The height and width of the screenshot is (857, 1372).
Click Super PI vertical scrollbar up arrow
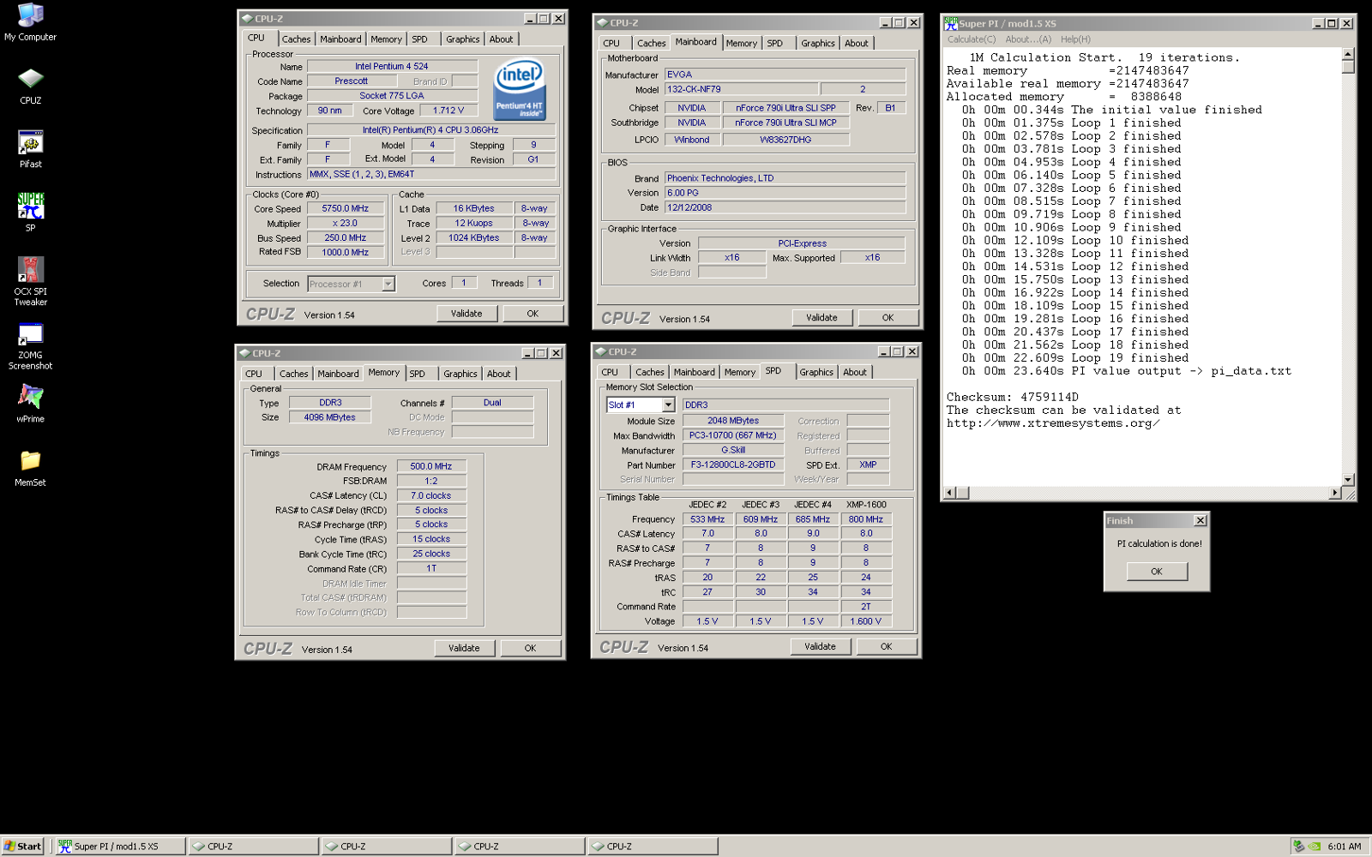click(x=1348, y=54)
